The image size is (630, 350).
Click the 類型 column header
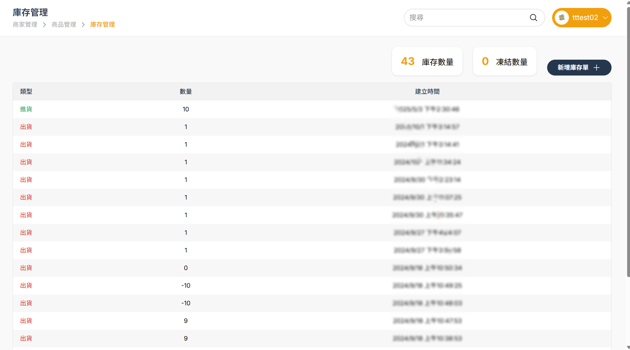pyautogui.click(x=26, y=92)
